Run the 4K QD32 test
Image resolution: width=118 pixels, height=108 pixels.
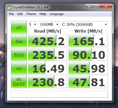[19, 82]
